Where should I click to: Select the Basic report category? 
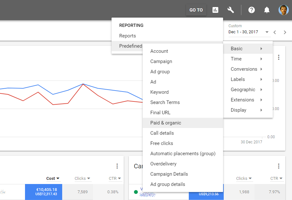pos(236,48)
